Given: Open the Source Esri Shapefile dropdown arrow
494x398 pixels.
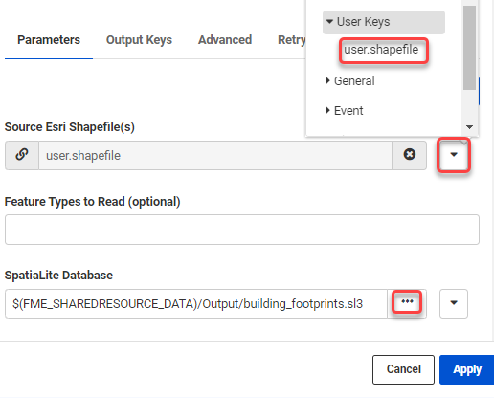Looking at the screenshot, I should [x=454, y=155].
